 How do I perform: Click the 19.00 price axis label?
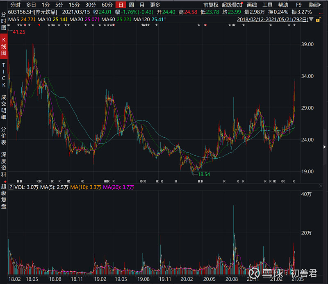[307, 171]
